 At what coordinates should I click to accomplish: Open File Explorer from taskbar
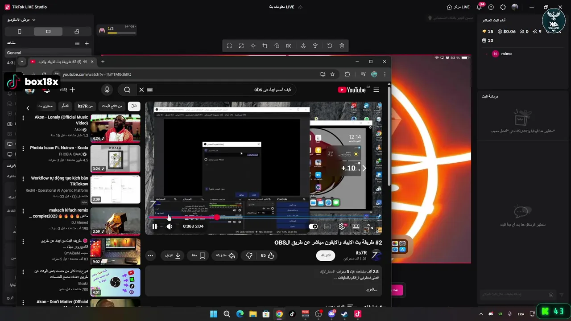coord(253,314)
